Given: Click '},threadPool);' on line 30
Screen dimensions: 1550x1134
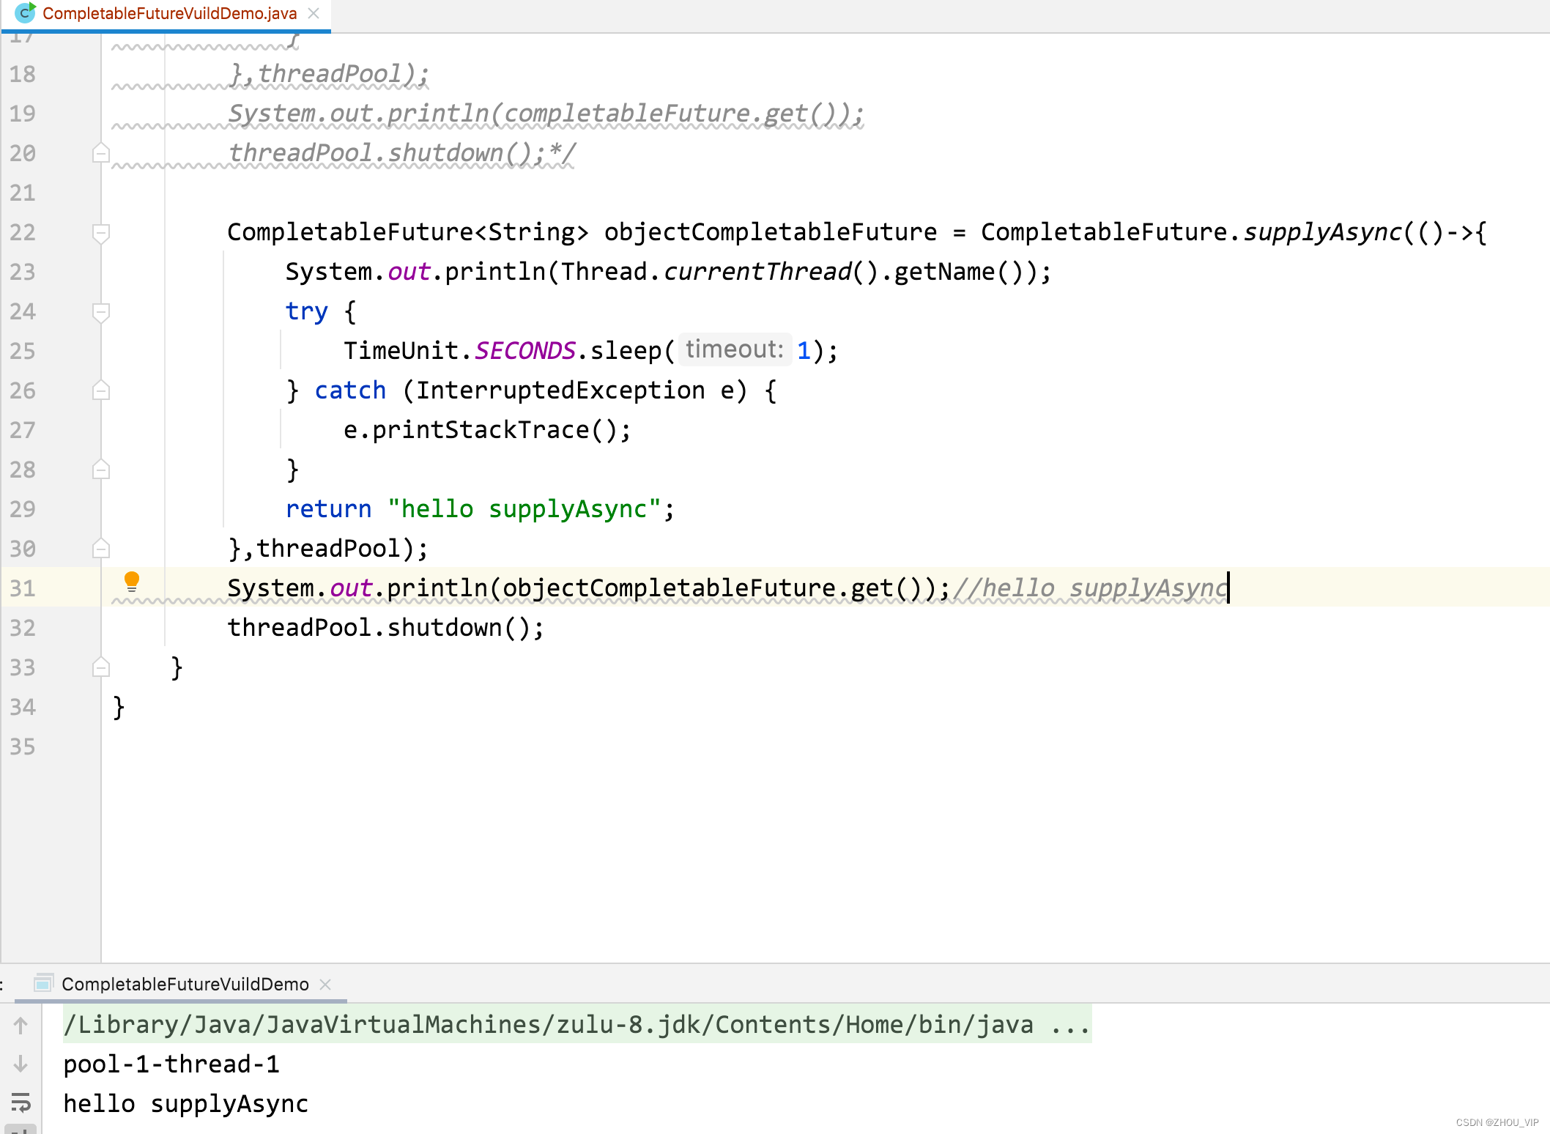Looking at the screenshot, I should [327, 549].
